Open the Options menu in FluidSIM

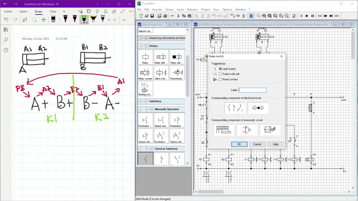(x=227, y=9)
